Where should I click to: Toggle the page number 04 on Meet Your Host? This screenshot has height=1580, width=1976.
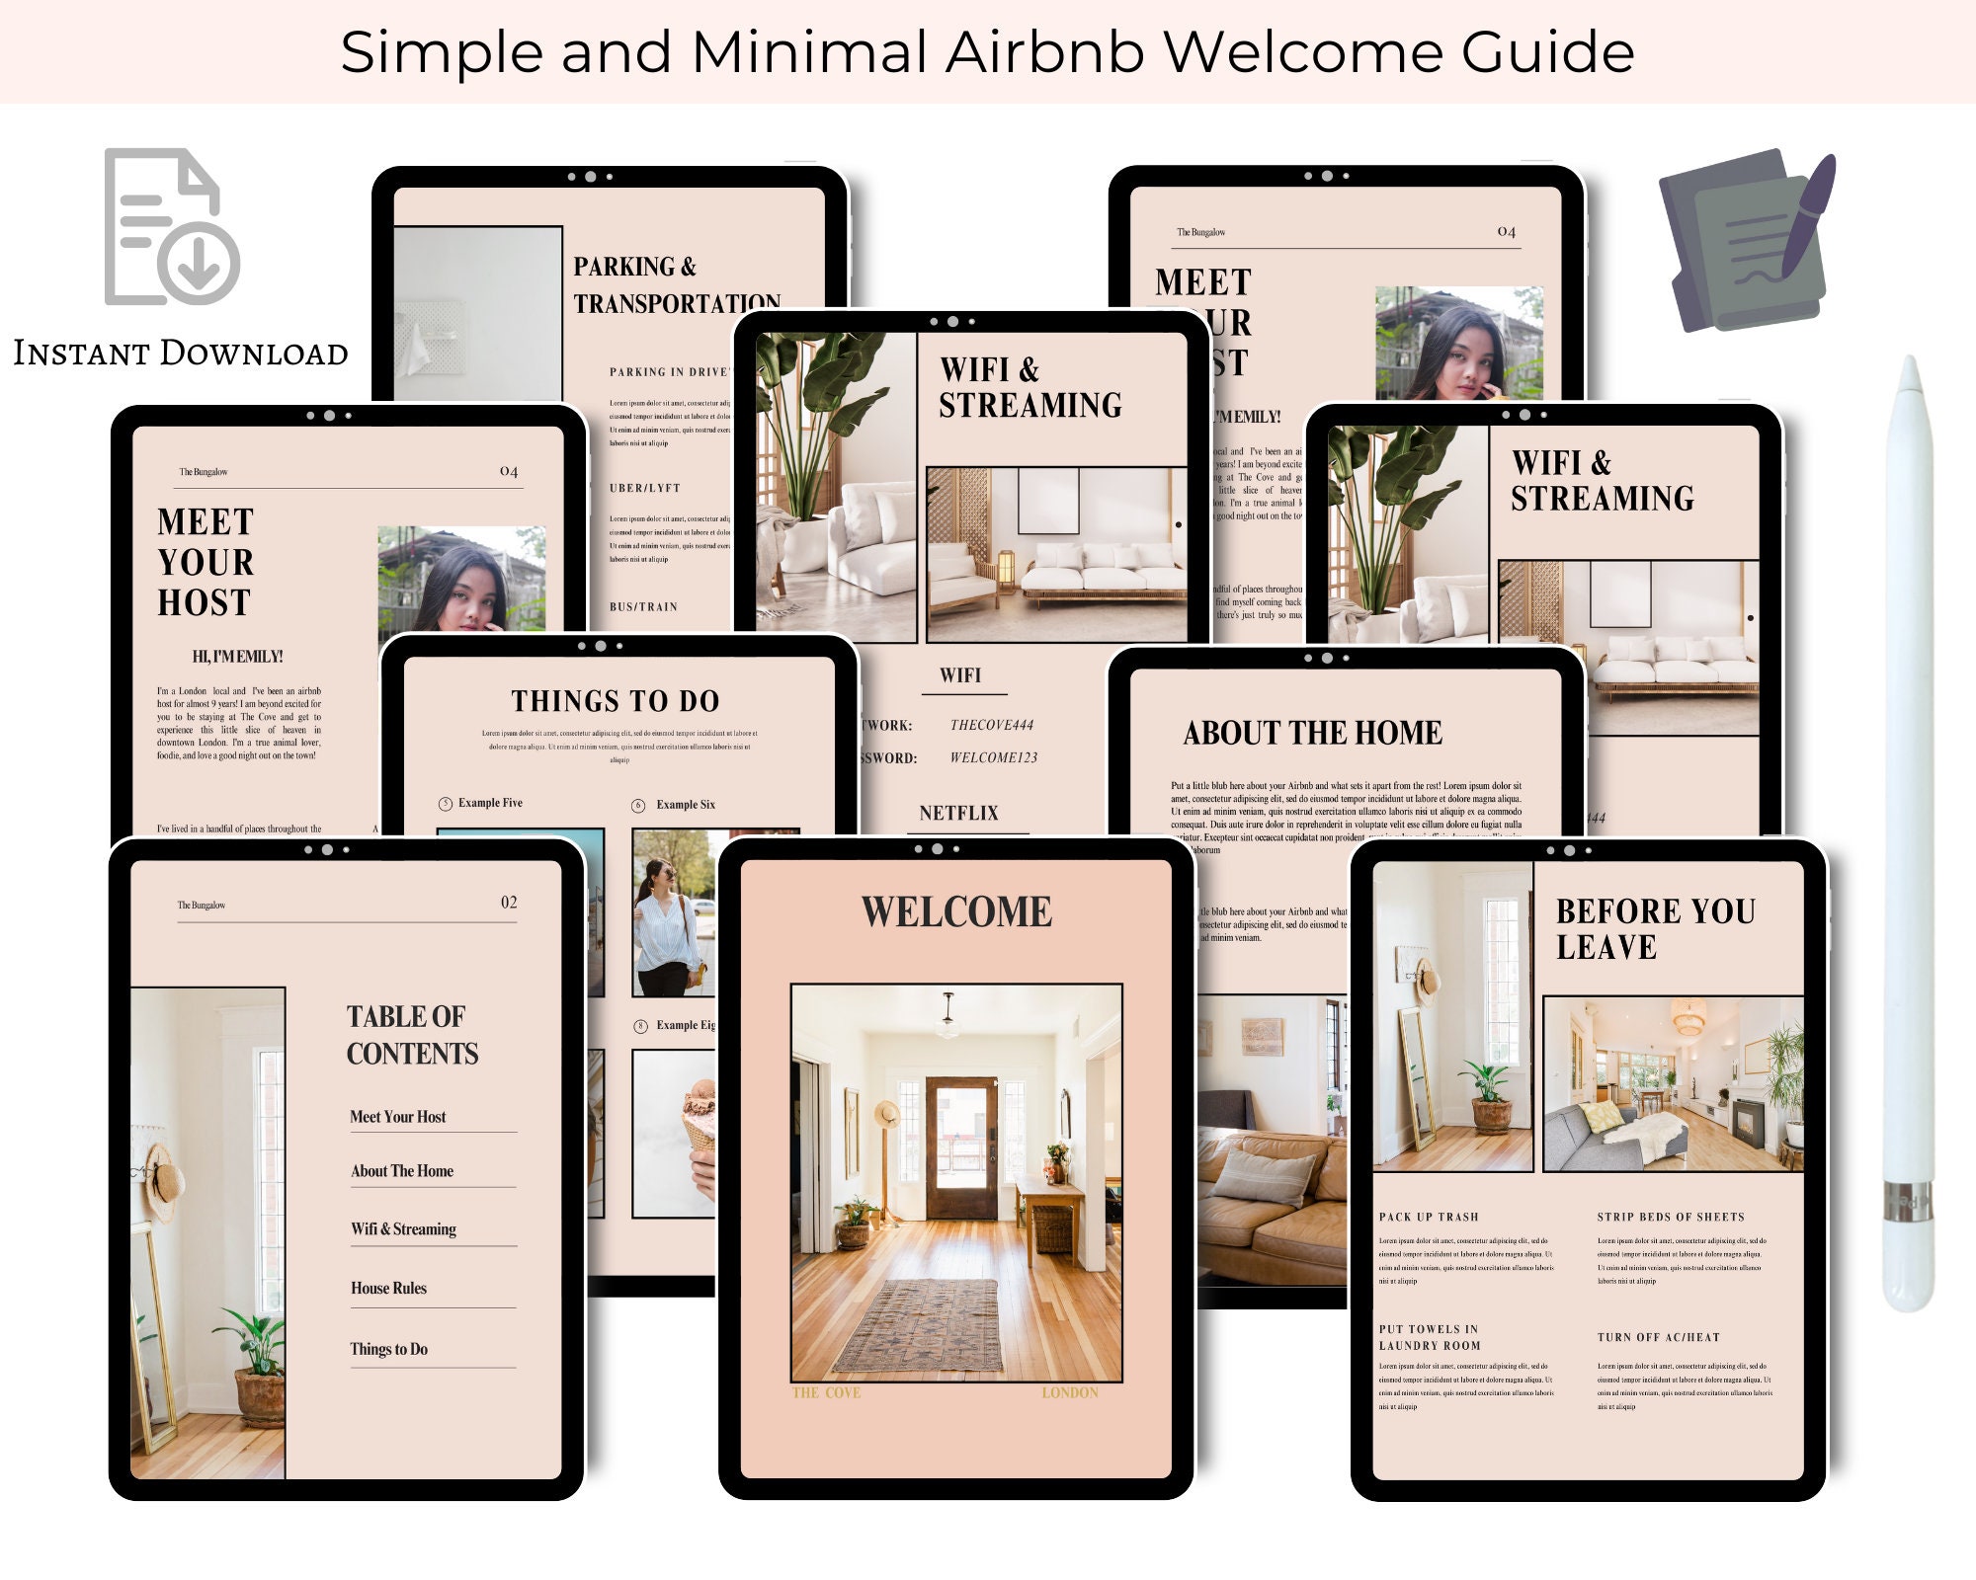508,472
